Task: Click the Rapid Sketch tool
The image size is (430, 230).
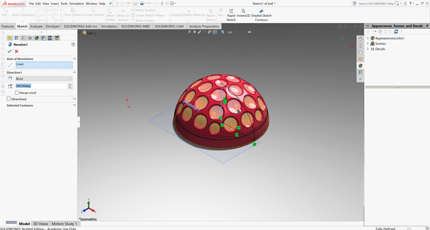Action: click(231, 15)
